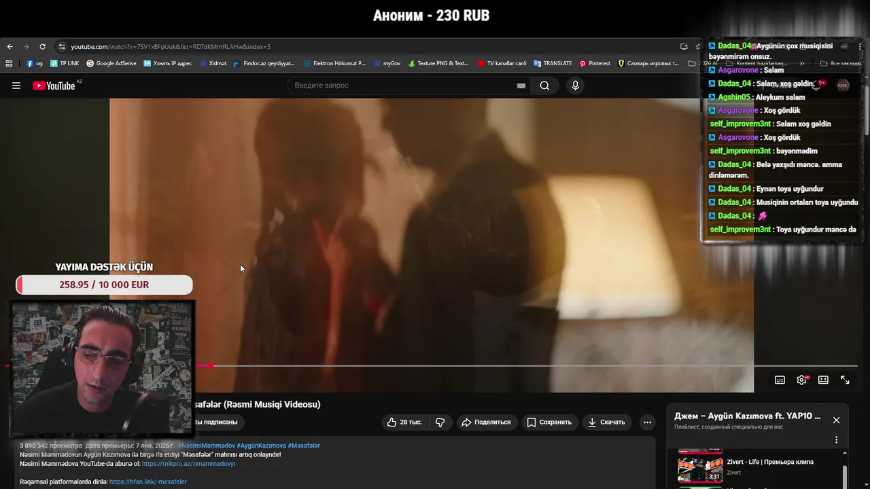The image size is (870, 489).
Task: Open the 'Узнать IP адрес' bookmark
Action: [168, 63]
